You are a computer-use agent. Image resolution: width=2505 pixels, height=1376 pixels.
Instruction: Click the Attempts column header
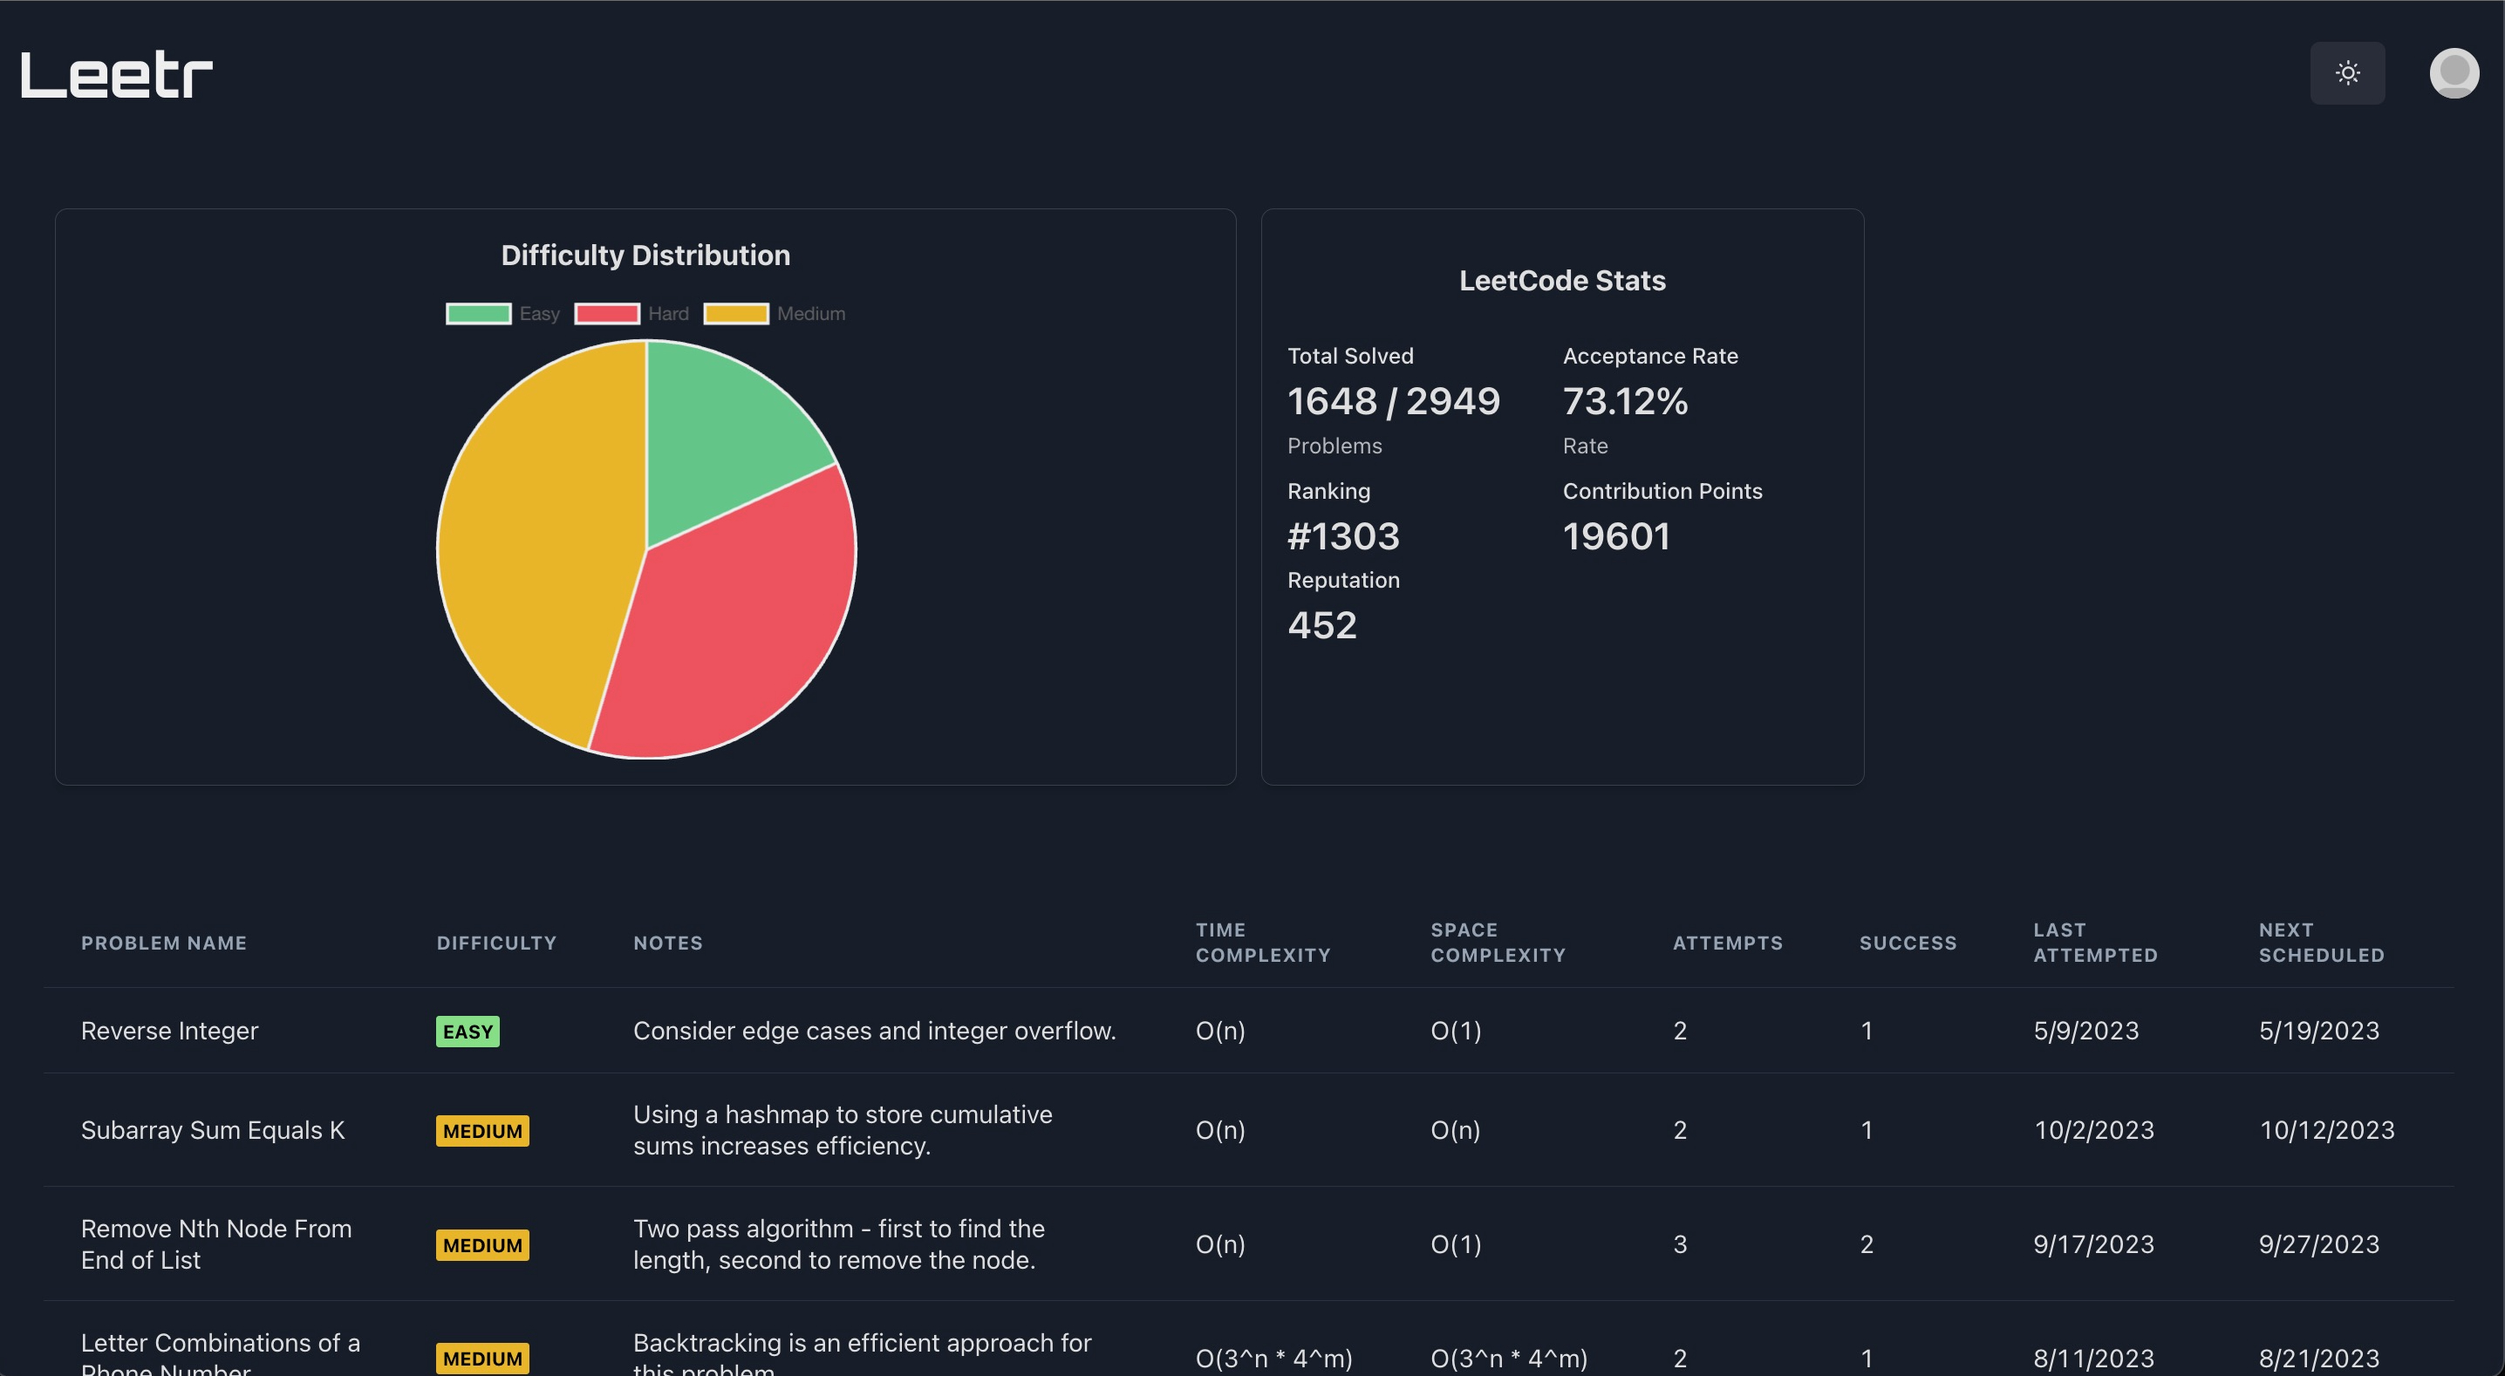coord(1727,943)
